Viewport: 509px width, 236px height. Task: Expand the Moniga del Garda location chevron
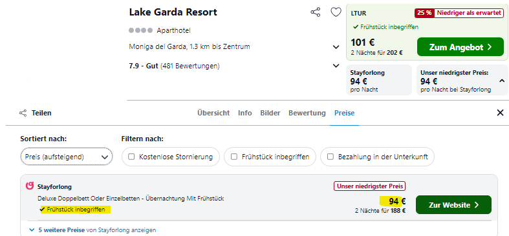336,47
